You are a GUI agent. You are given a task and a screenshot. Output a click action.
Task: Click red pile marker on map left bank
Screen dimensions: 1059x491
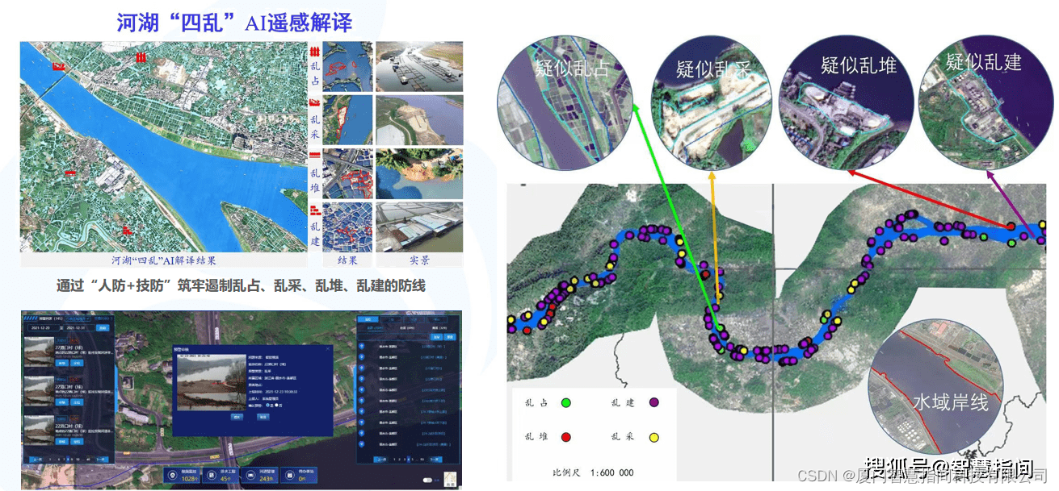click(x=71, y=173)
